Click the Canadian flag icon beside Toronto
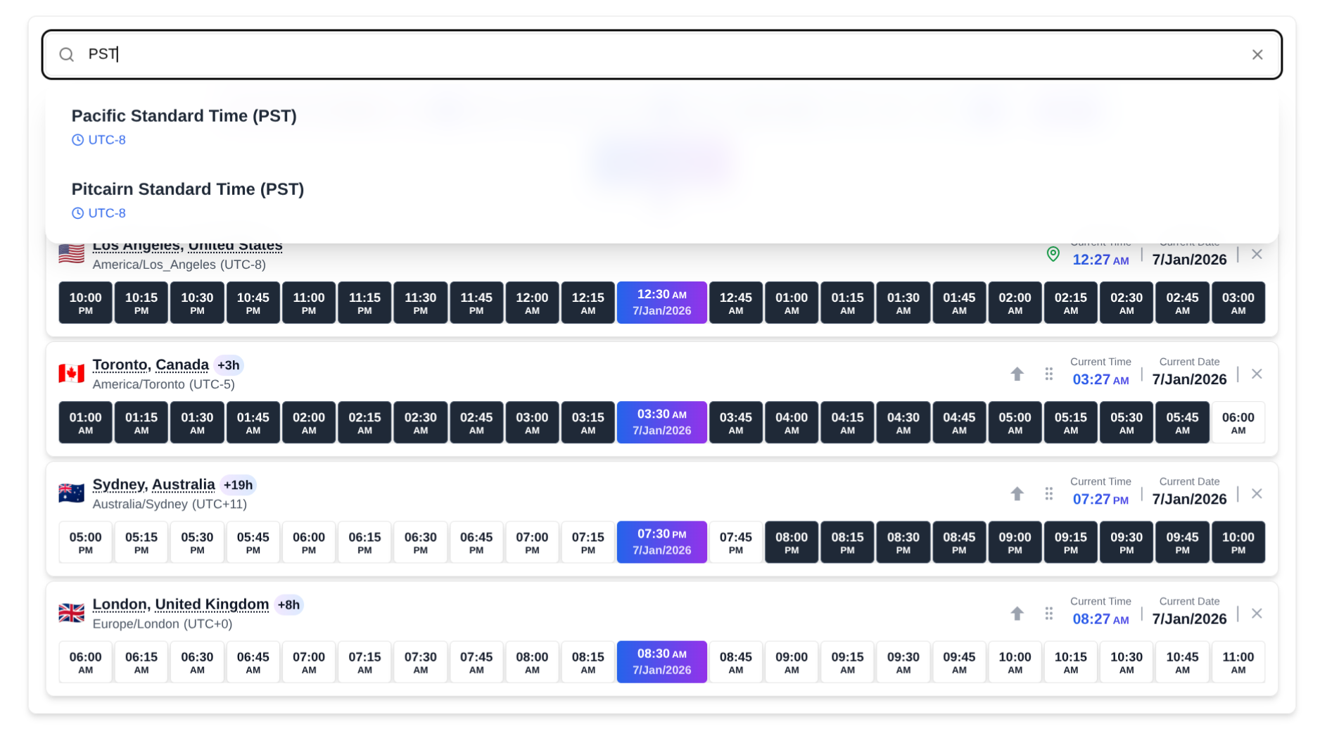 tap(72, 373)
